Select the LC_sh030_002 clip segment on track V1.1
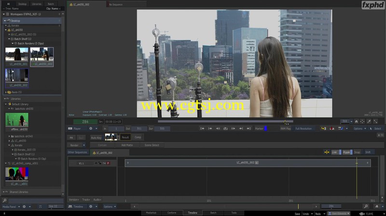The width and height of the screenshot is (386, 216). coord(248,163)
